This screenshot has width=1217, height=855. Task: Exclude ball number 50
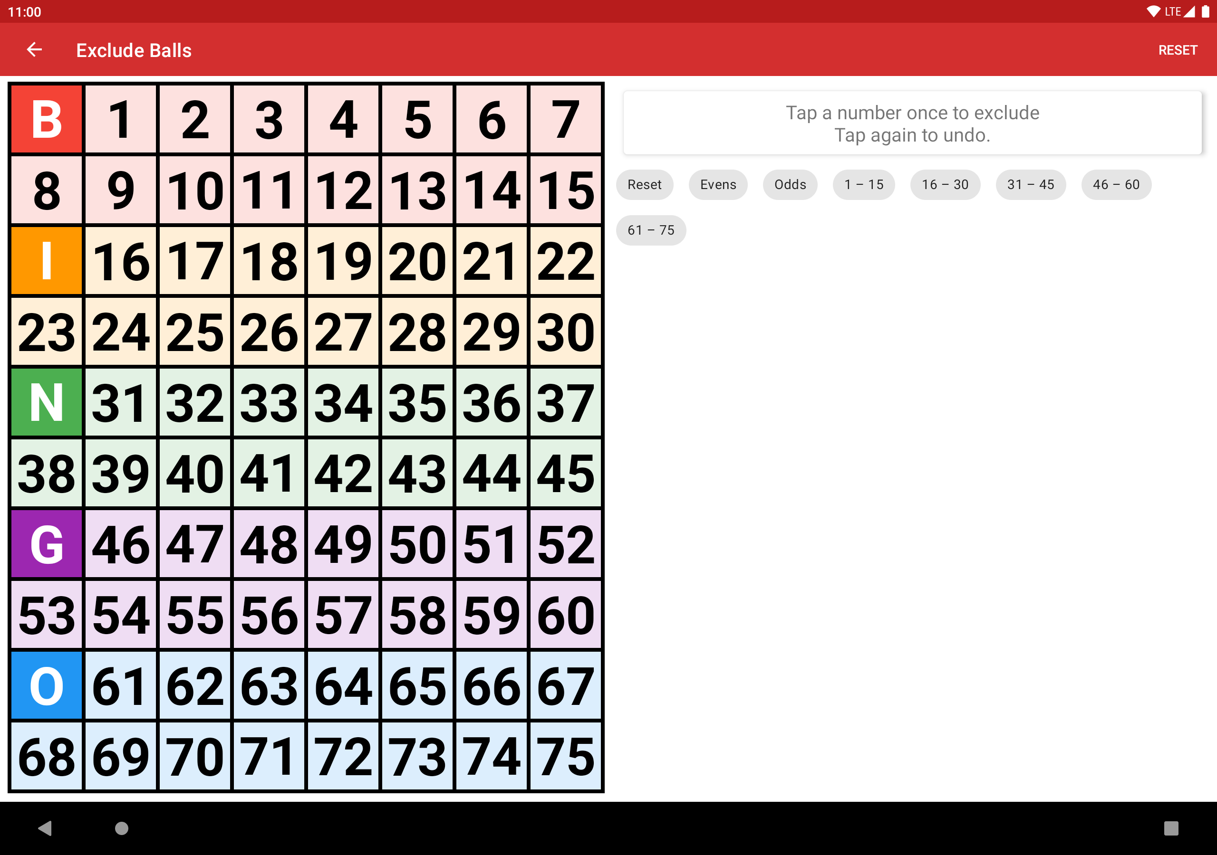(x=417, y=544)
